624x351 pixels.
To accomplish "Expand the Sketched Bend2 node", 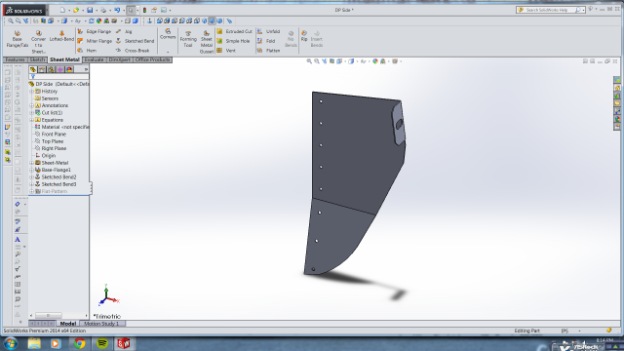I will point(32,177).
